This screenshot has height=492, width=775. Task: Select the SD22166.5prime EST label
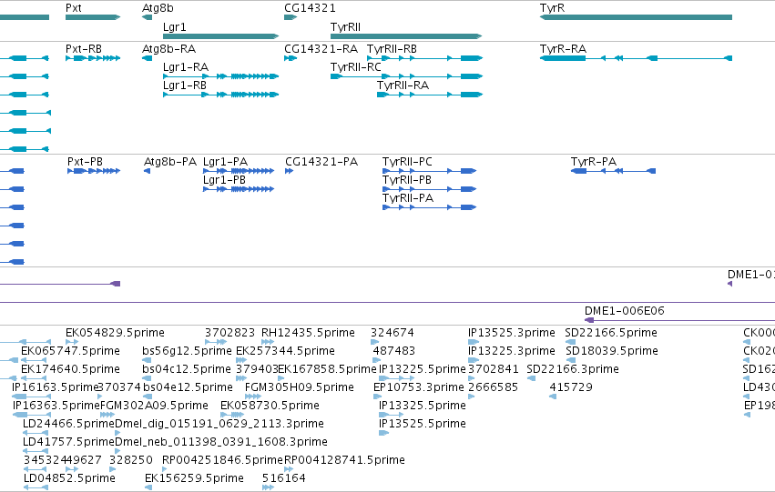[x=611, y=333]
